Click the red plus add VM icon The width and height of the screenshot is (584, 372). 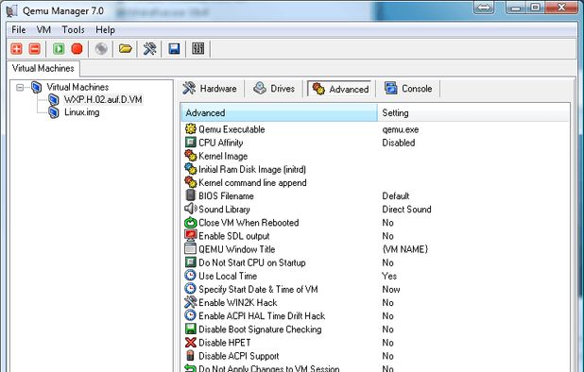[x=16, y=49]
